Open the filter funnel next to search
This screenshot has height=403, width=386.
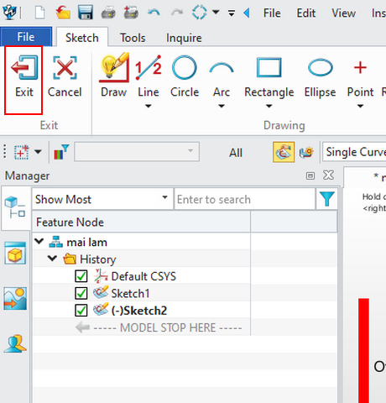click(326, 199)
